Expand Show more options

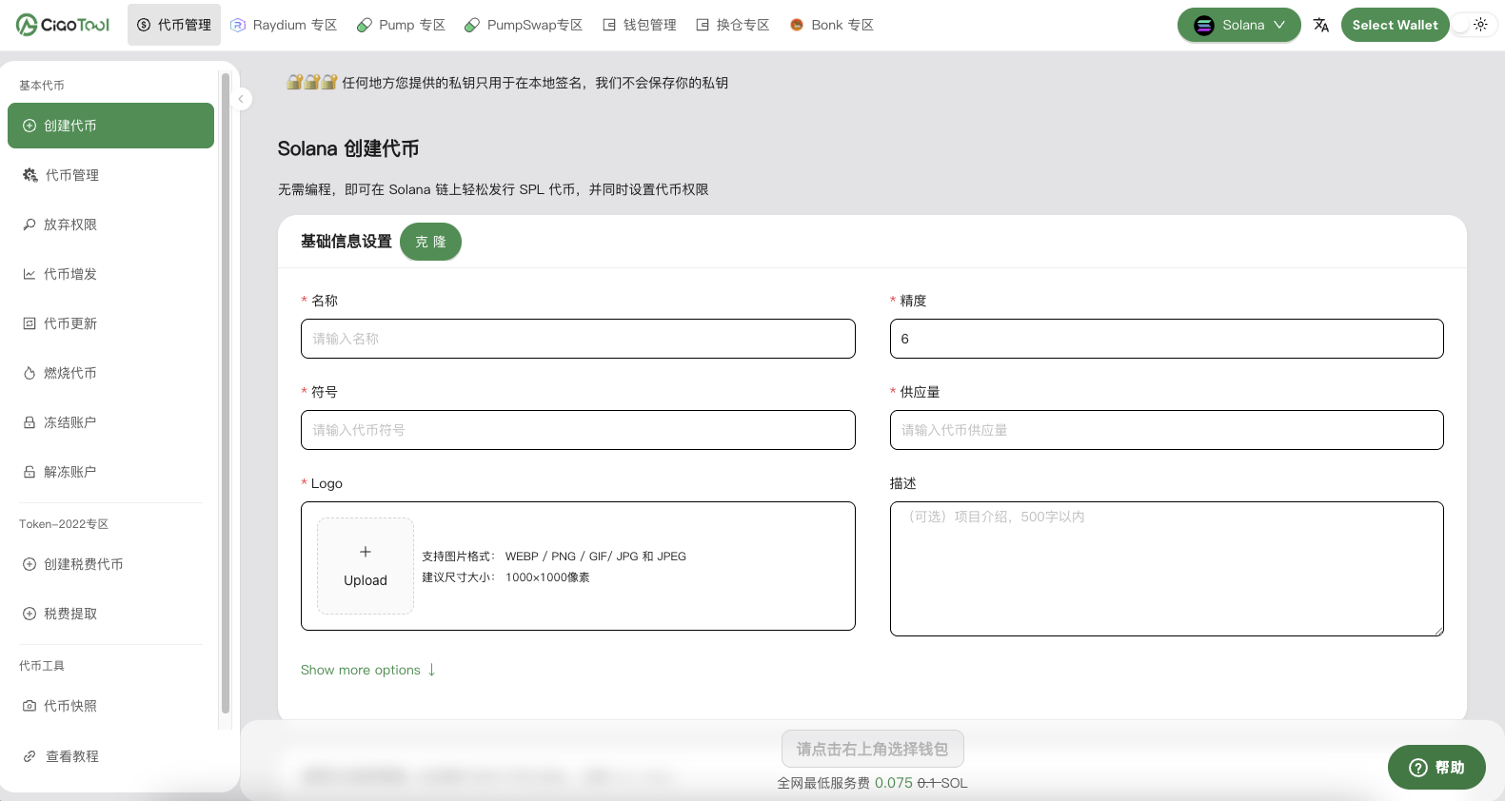[367, 670]
